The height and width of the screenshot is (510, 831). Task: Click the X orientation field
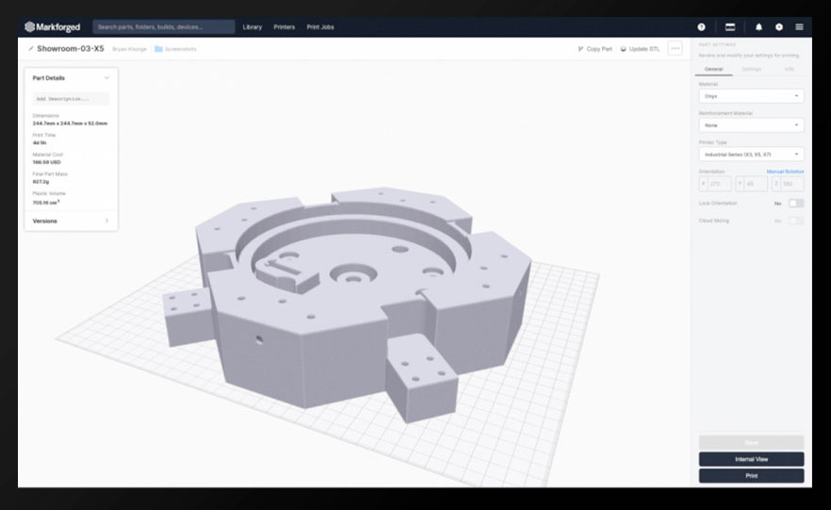[x=715, y=184]
